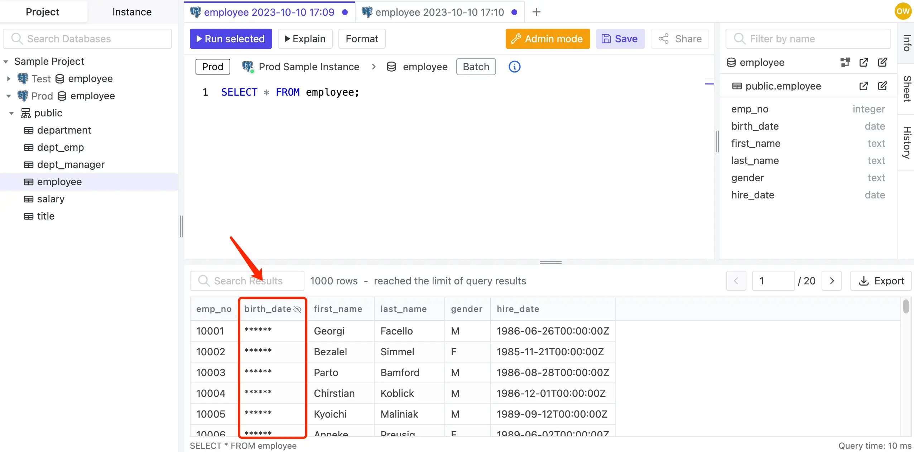
Task: Click the OW user avatar
Action: (x=903, y=11)
